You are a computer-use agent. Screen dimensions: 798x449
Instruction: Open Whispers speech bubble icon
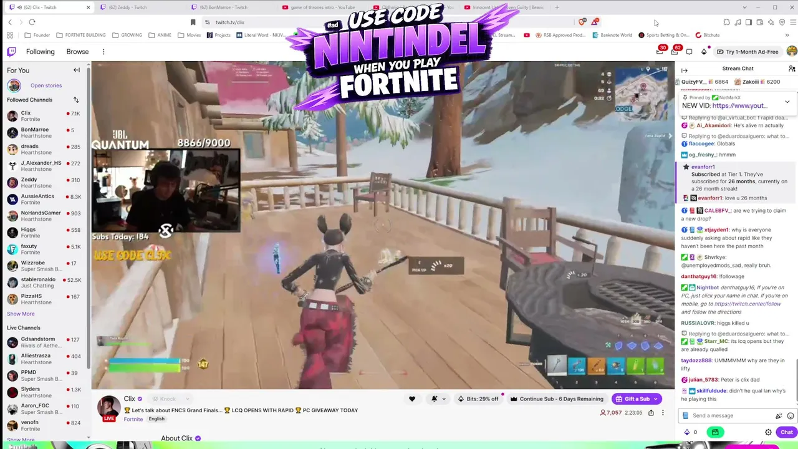689,52
